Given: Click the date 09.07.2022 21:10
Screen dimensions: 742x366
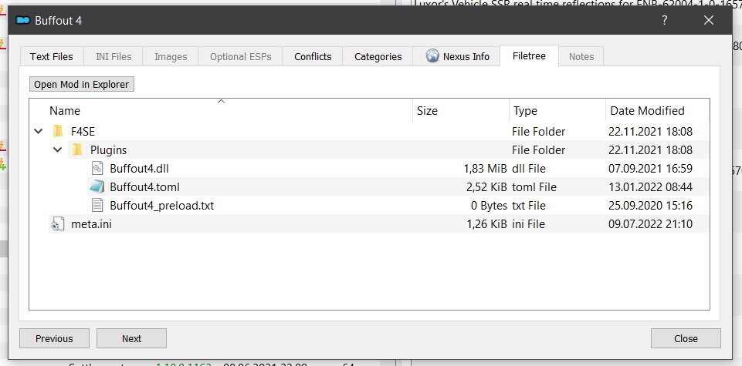Looking at the screenshot, I should coord(650,224).
